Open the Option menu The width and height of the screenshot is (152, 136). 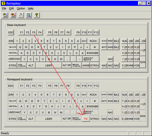pyautogui.click(x=21, y=9)
